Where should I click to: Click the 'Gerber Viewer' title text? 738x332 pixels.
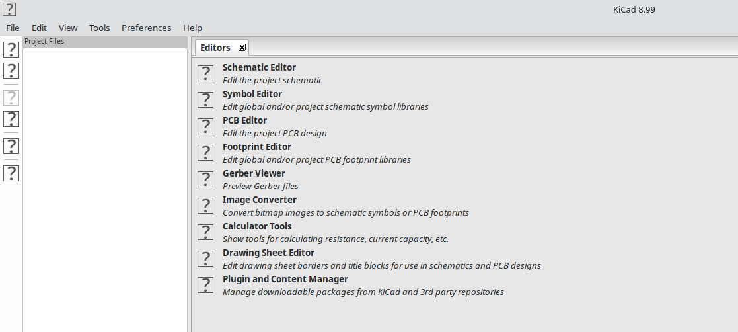(254, 173)
